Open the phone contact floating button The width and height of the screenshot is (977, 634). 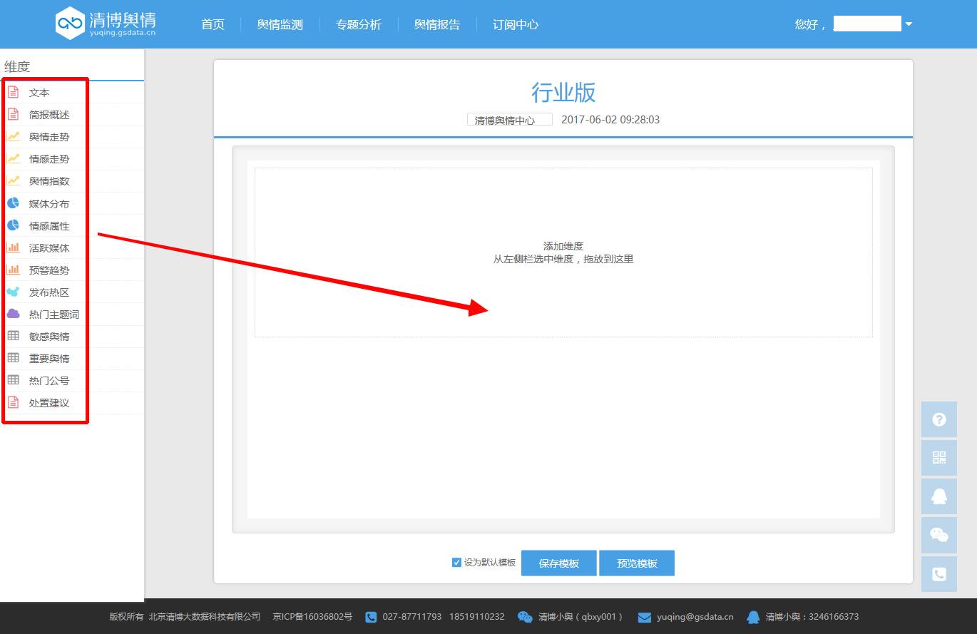[x=939, y=573]
